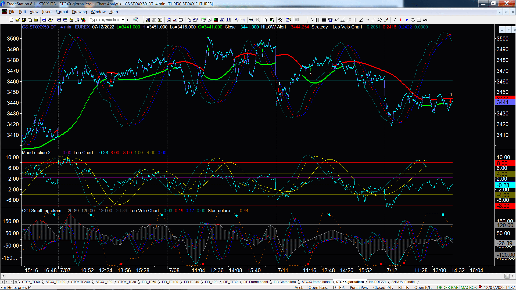Select the arc curve drawing tool

pos(394,20)
